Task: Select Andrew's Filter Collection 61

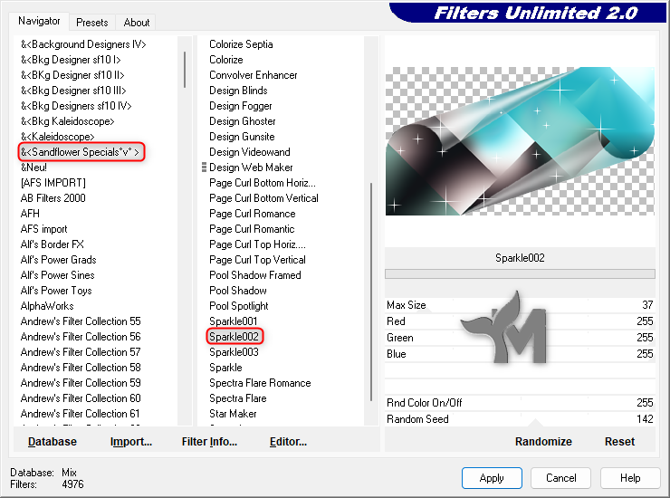Action: (x=80, y=414)
